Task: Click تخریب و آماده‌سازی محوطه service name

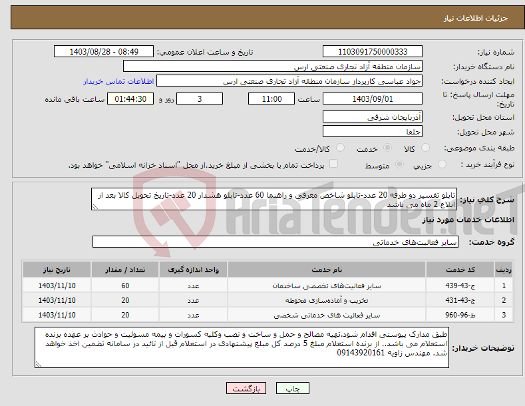Action: pyautogui.click(x=327, y=300)
